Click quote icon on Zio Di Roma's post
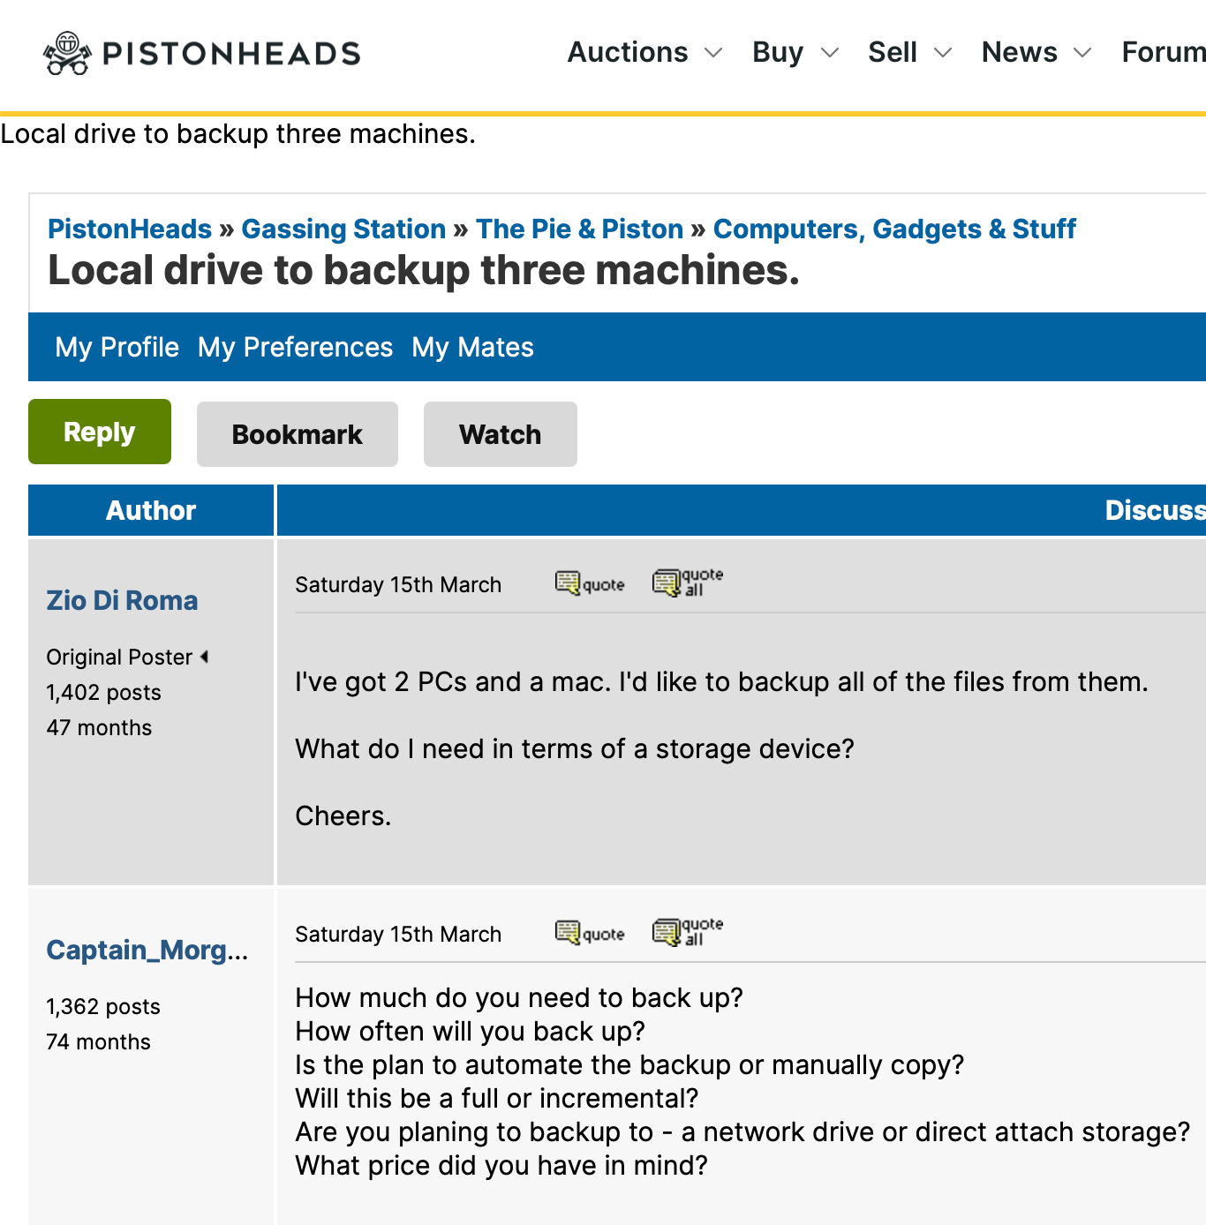This screenshot has width=1206, height=1225. [590, 583]
